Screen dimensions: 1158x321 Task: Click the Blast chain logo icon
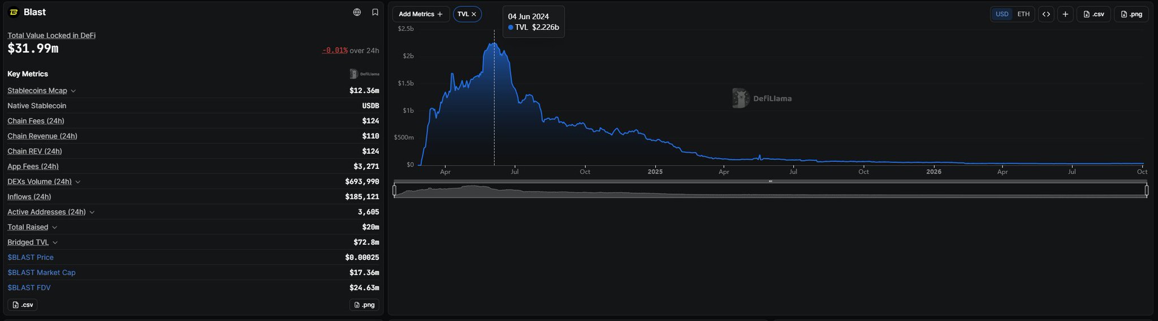14,12
